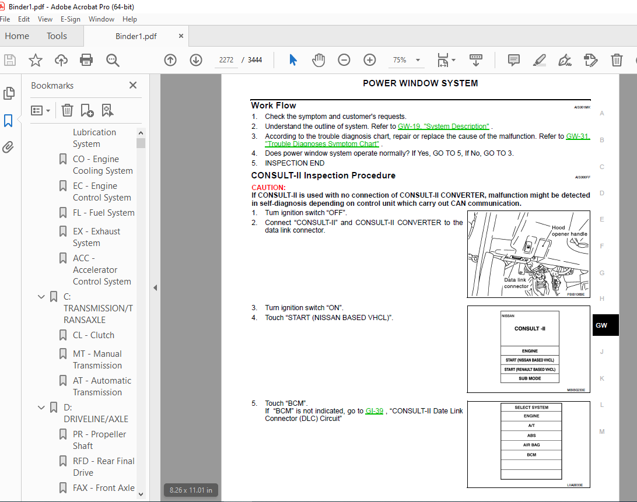This screenshot has width=637, height=502.
Task: Open the Page Thumbnails panel
Action: pos(9,93)
